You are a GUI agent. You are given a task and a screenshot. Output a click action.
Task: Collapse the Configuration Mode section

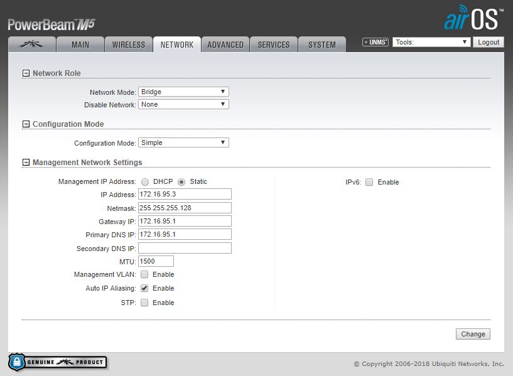[x=26, y=124]
